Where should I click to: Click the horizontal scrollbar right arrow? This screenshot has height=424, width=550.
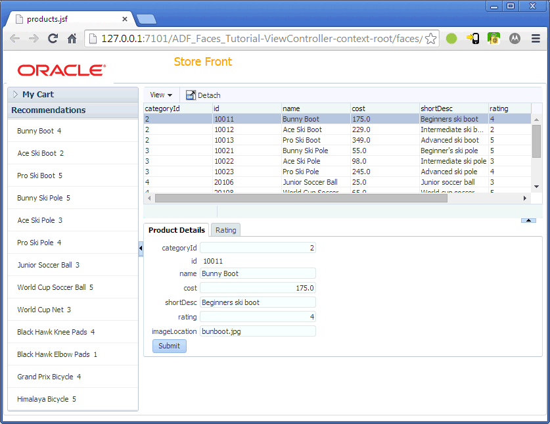tap(525, 199)
